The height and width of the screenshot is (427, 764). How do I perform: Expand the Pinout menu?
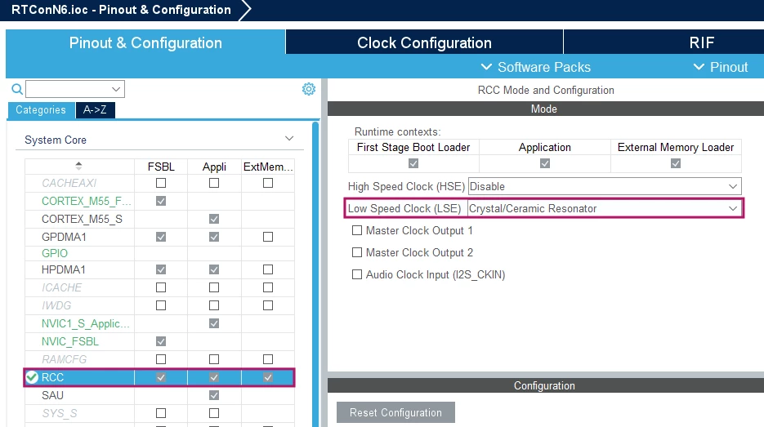click(721, 67)
